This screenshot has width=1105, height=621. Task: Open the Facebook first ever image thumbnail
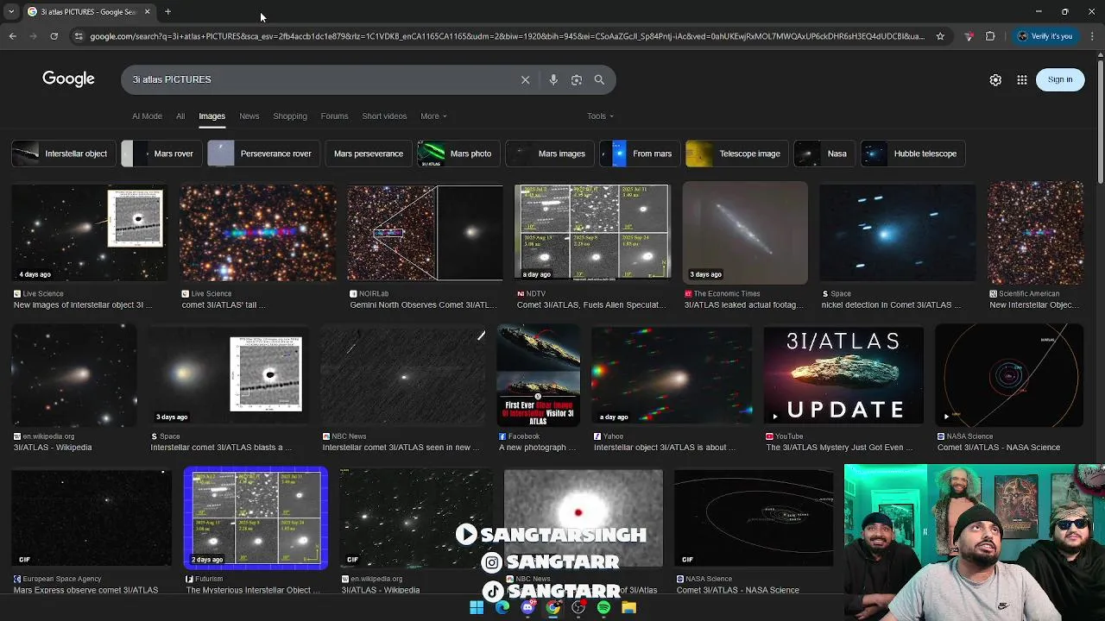[539, 375]
